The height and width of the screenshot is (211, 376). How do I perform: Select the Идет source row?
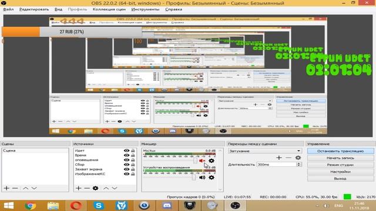click(105, 151)
